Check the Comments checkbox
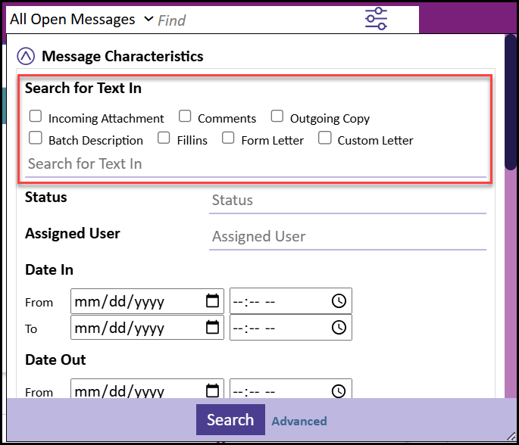Image resolution: width=519 pixels, height=445 pixels. (185, 117)
